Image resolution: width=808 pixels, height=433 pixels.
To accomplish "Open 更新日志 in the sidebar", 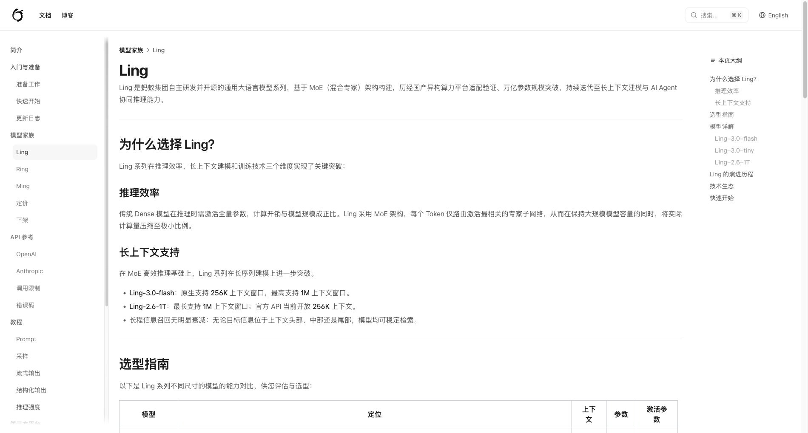I will 28,118.
